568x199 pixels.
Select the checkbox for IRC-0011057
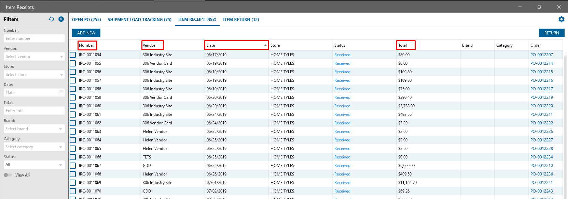(73, 80)
